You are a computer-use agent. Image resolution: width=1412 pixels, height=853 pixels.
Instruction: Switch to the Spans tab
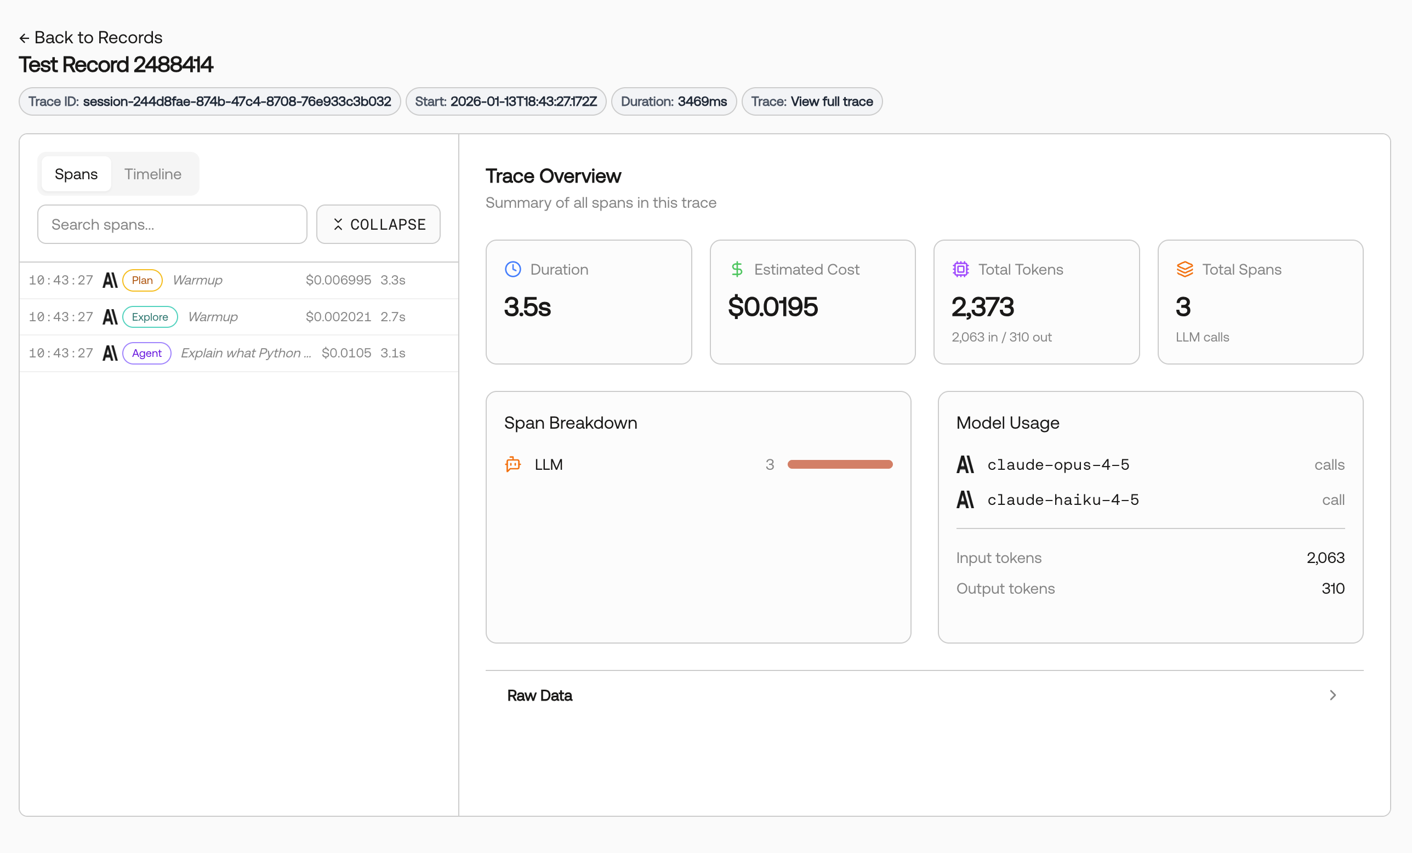coord(76,174)
